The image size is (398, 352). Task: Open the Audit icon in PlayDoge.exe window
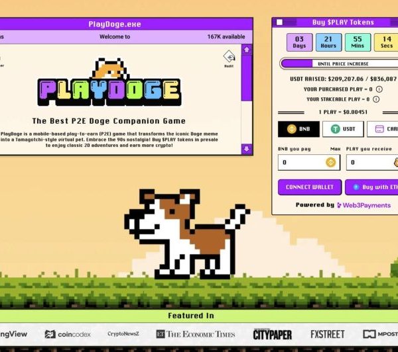tap(229, 58)
